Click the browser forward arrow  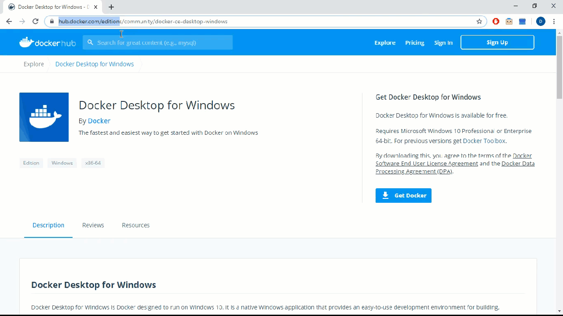(x=22, y=21)
